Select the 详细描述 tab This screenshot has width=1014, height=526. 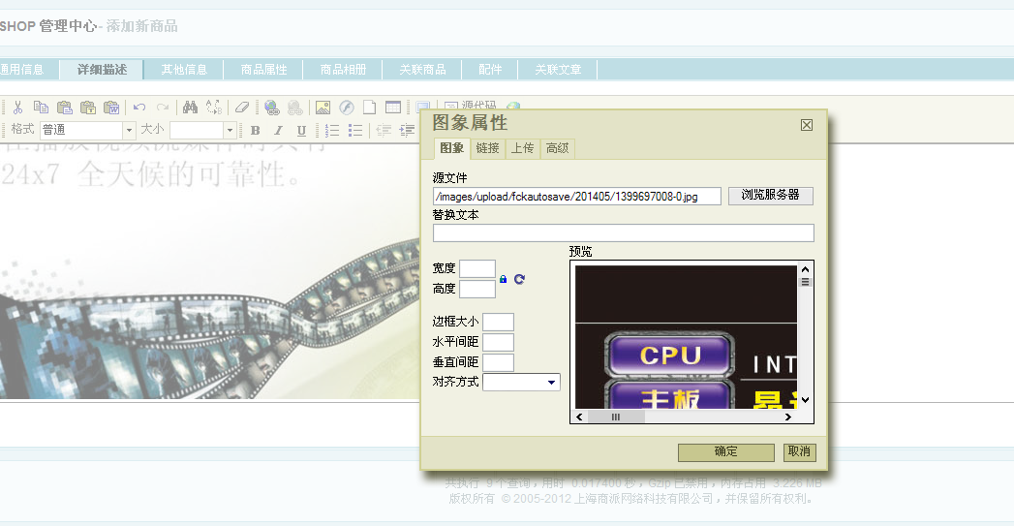102,69
